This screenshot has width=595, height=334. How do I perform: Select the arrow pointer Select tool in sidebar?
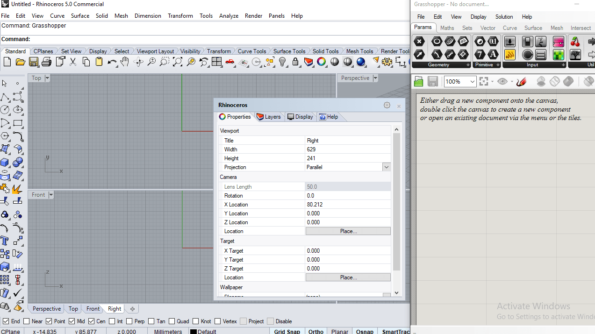(x=5, y=83)
